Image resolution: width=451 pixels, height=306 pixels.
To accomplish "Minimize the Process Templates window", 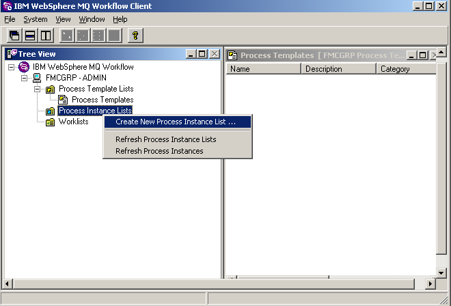I will [411, 55].
